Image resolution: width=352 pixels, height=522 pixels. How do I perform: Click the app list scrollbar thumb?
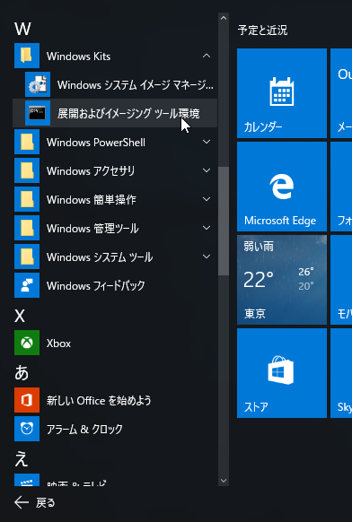(x=224, y=221)
